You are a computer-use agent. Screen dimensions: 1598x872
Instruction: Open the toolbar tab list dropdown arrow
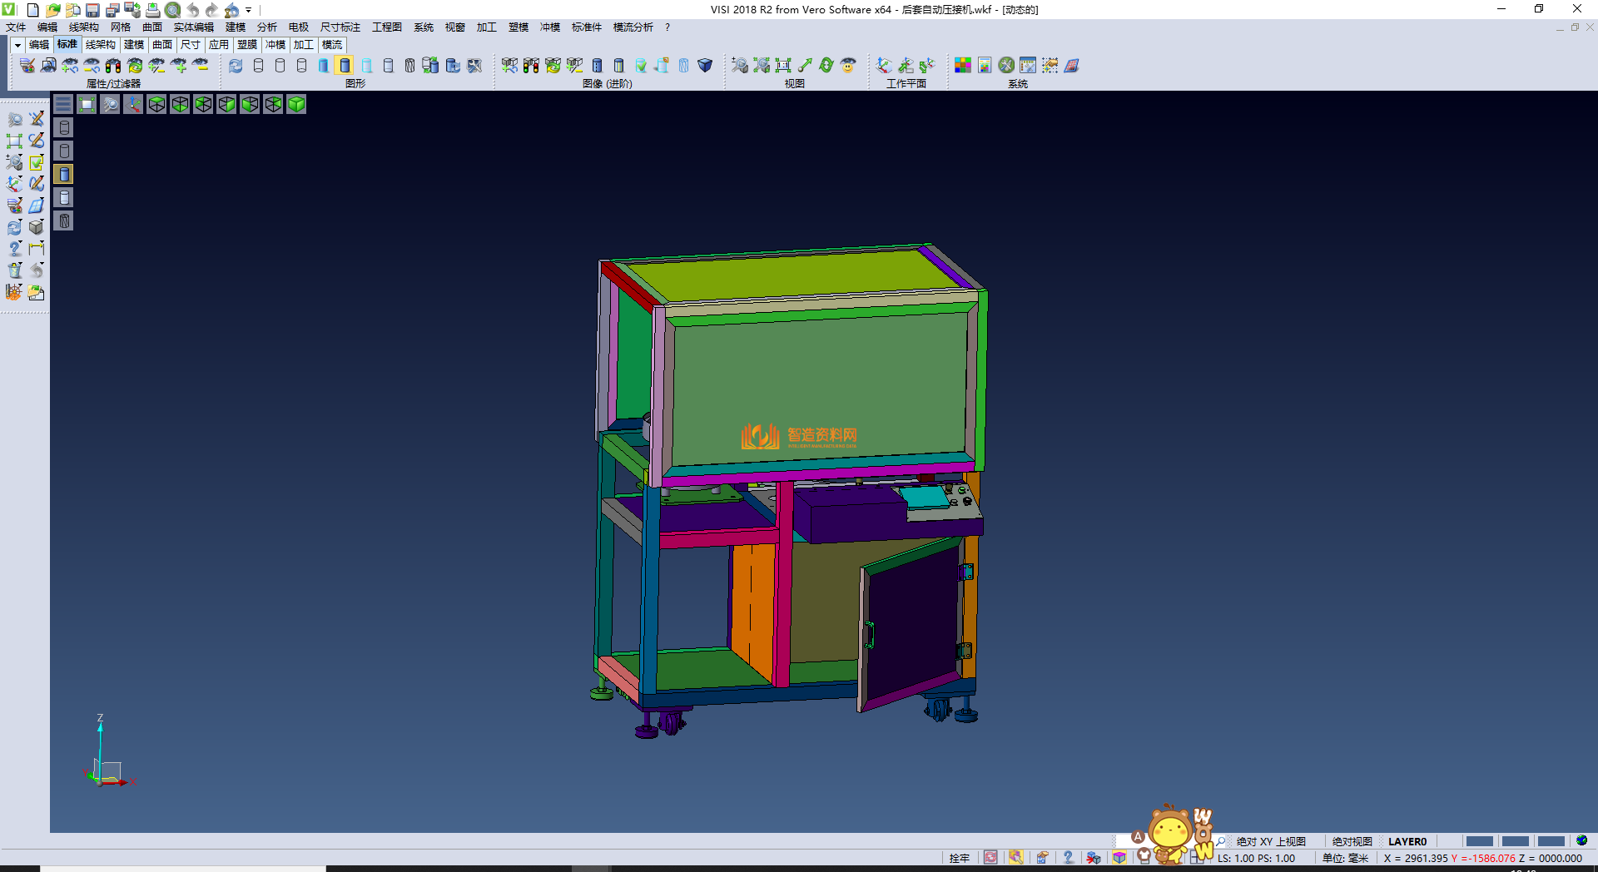tap(17, 45)
